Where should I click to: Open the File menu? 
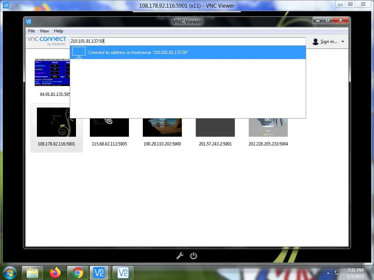pyautogui.click(x=31, y=31)
